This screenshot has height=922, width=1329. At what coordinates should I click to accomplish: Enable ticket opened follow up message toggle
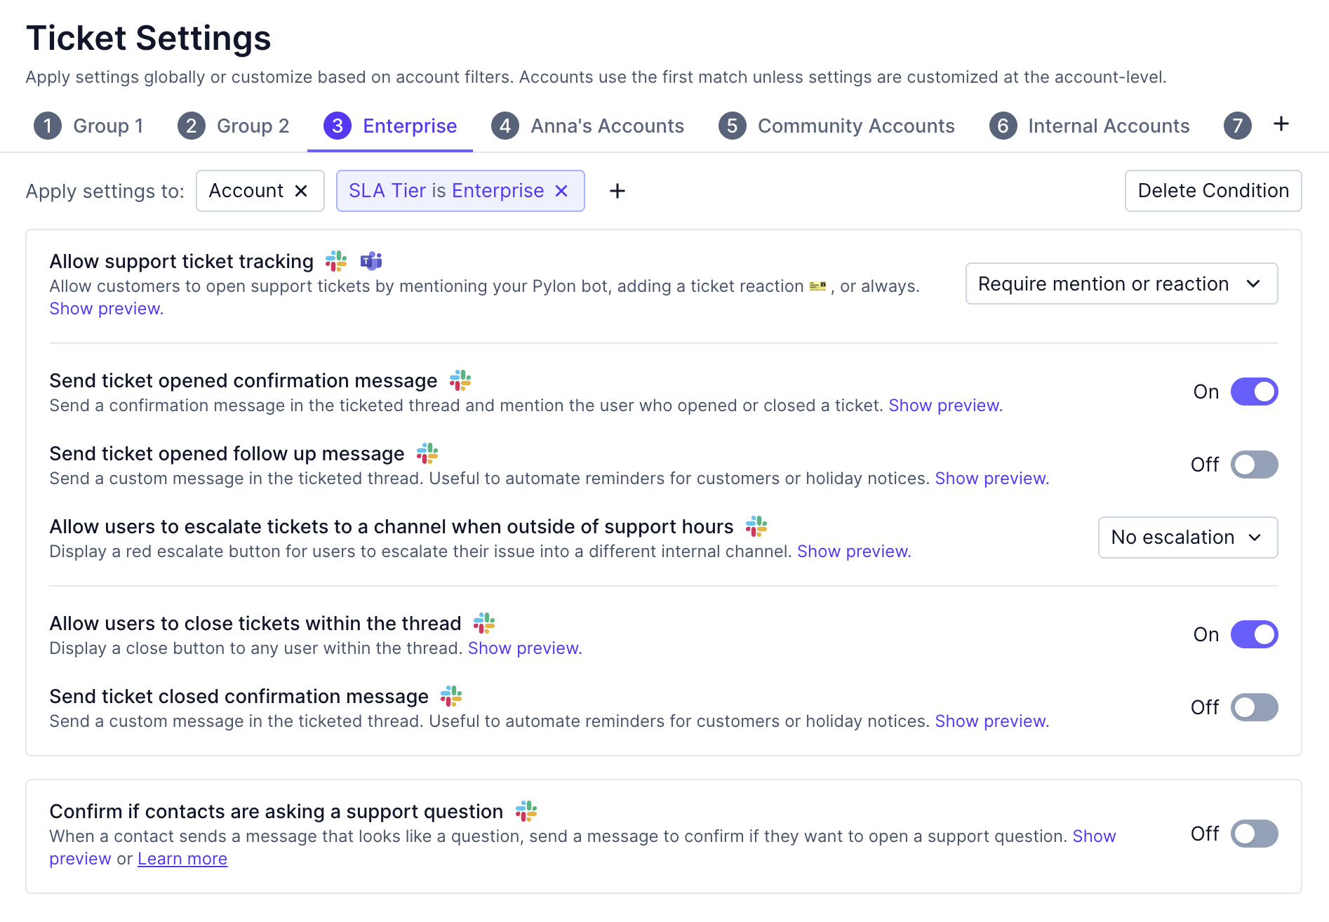(x=1254, y=465)
